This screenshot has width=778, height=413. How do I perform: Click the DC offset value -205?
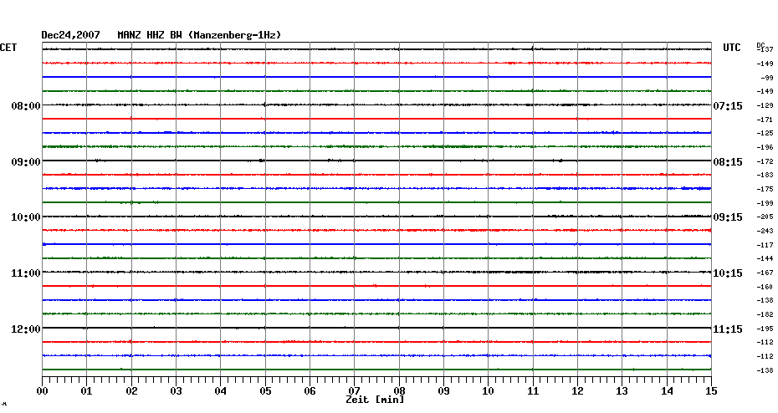(x=765, y=217)
